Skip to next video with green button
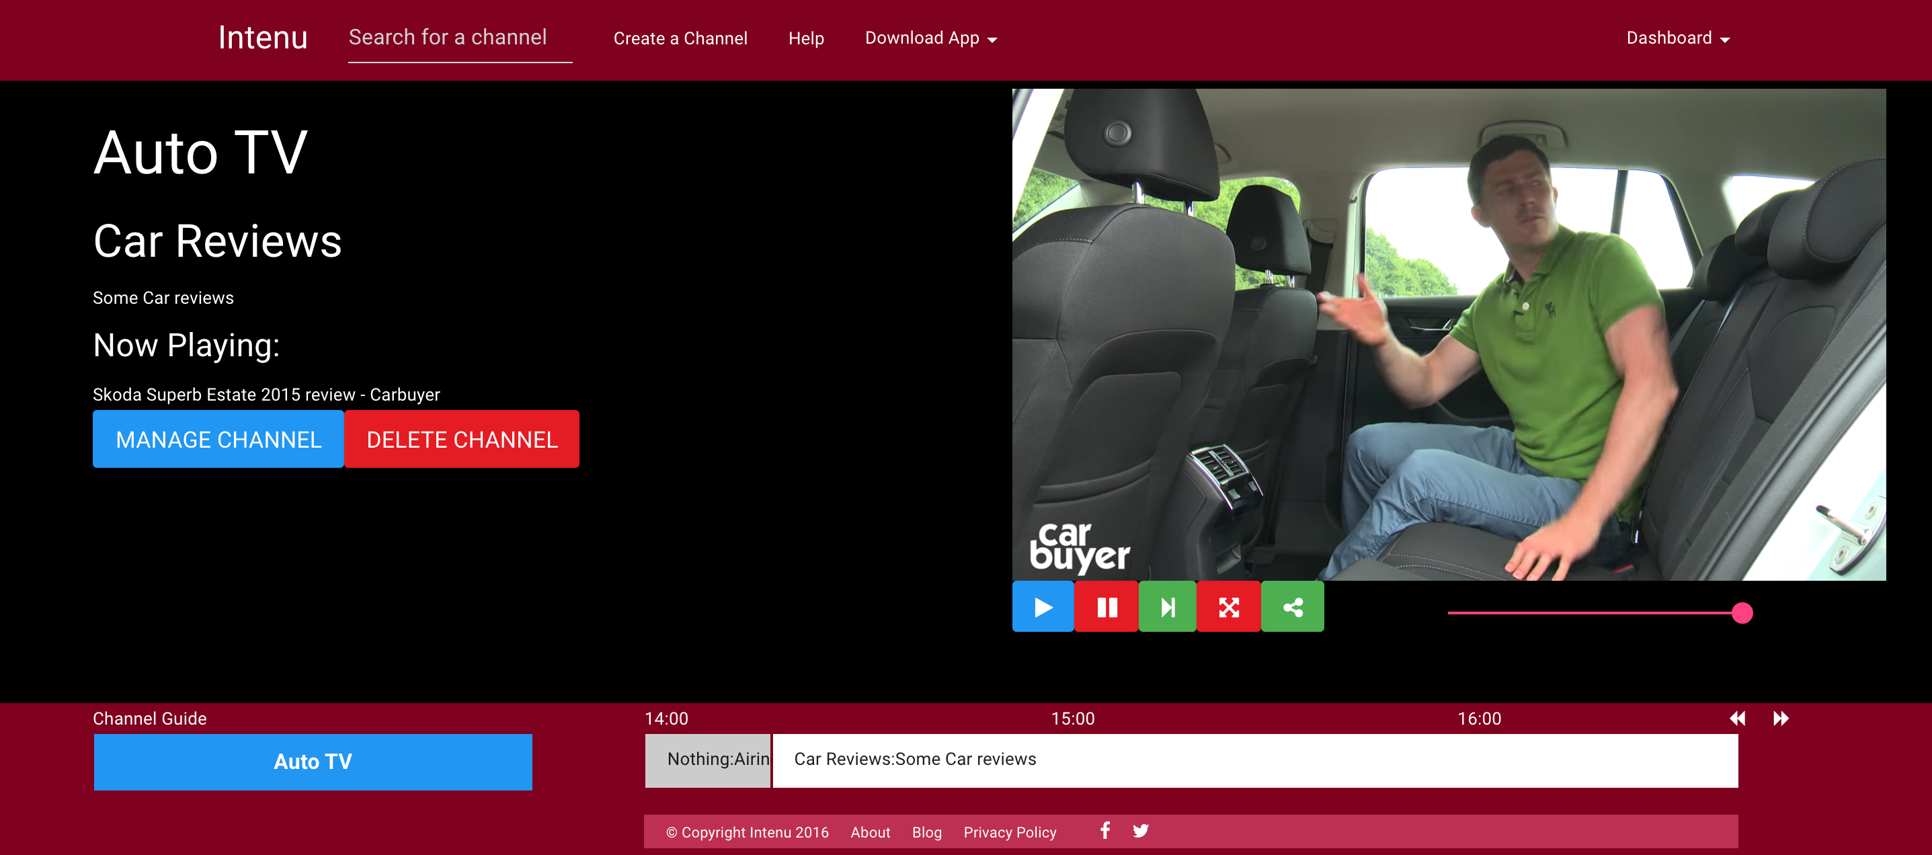The image size is (1932, 855). point(1168,607)
